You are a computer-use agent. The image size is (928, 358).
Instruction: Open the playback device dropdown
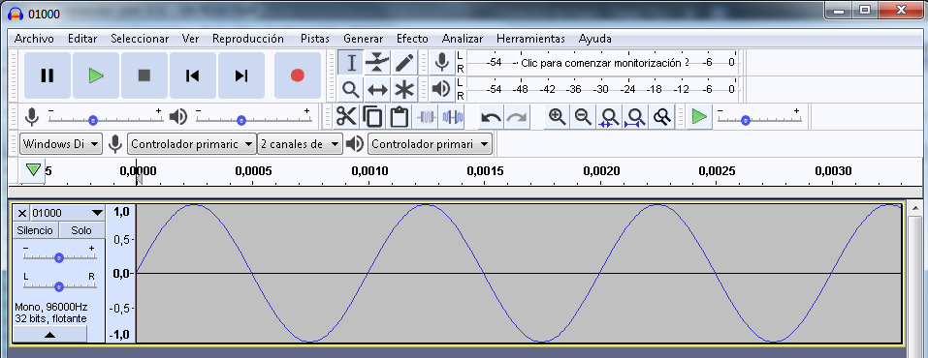430,143
